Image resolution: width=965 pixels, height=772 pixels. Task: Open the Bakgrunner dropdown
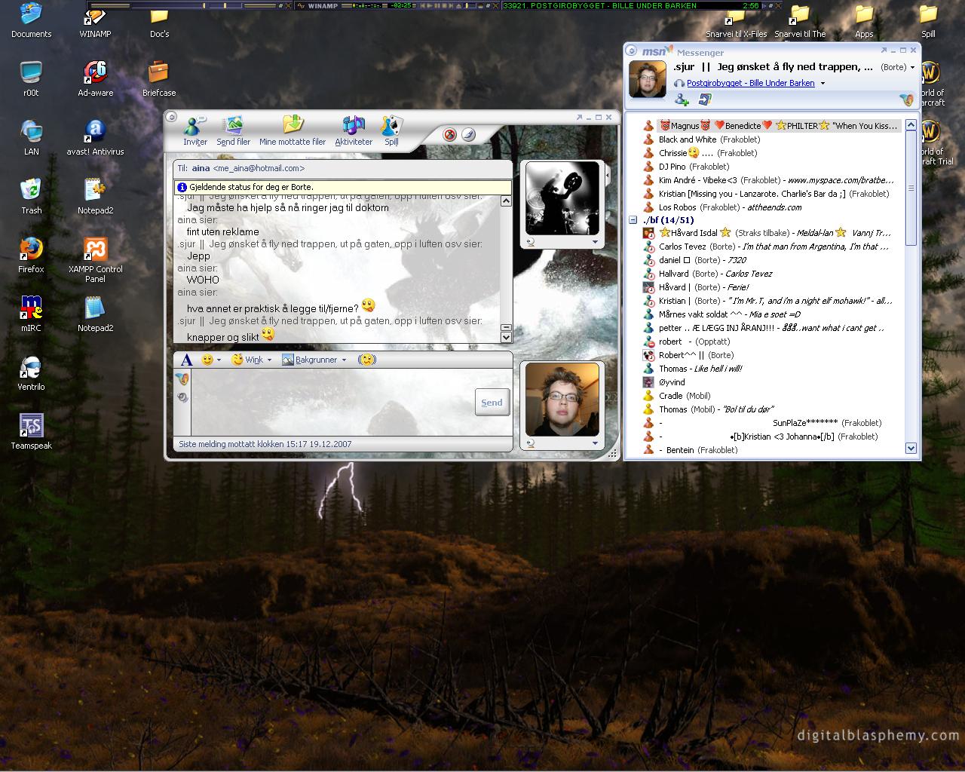point(314,360)
